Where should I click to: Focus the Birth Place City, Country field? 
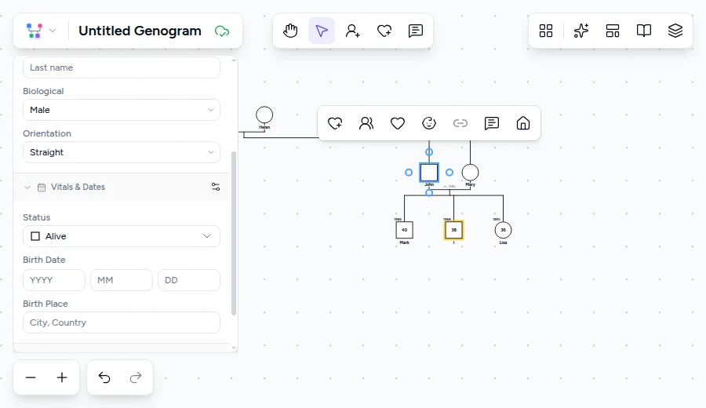tap(122, 322)
